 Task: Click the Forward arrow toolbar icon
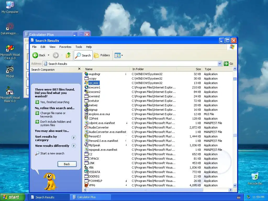point(56,55)
